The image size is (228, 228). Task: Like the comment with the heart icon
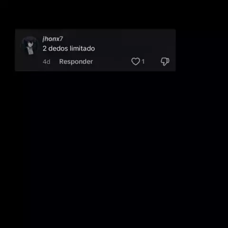(x=136, y=62)
